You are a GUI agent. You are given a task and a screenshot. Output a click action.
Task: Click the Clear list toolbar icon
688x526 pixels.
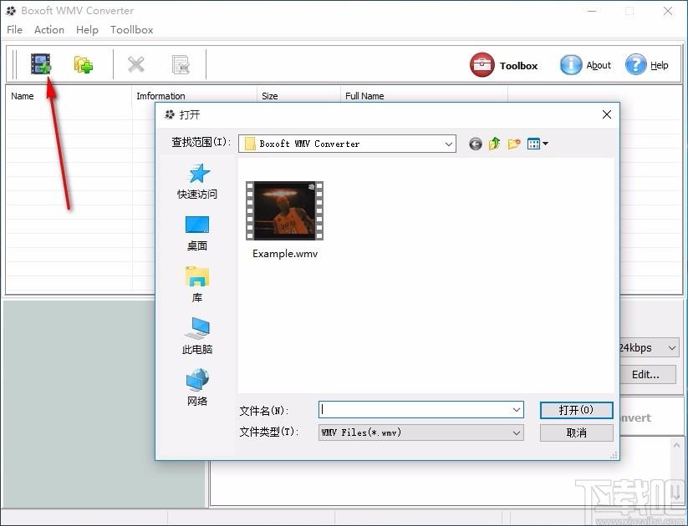(x=181, y=64)
